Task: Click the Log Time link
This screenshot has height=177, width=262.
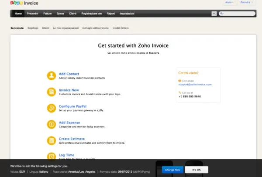Action: (66, 155)
